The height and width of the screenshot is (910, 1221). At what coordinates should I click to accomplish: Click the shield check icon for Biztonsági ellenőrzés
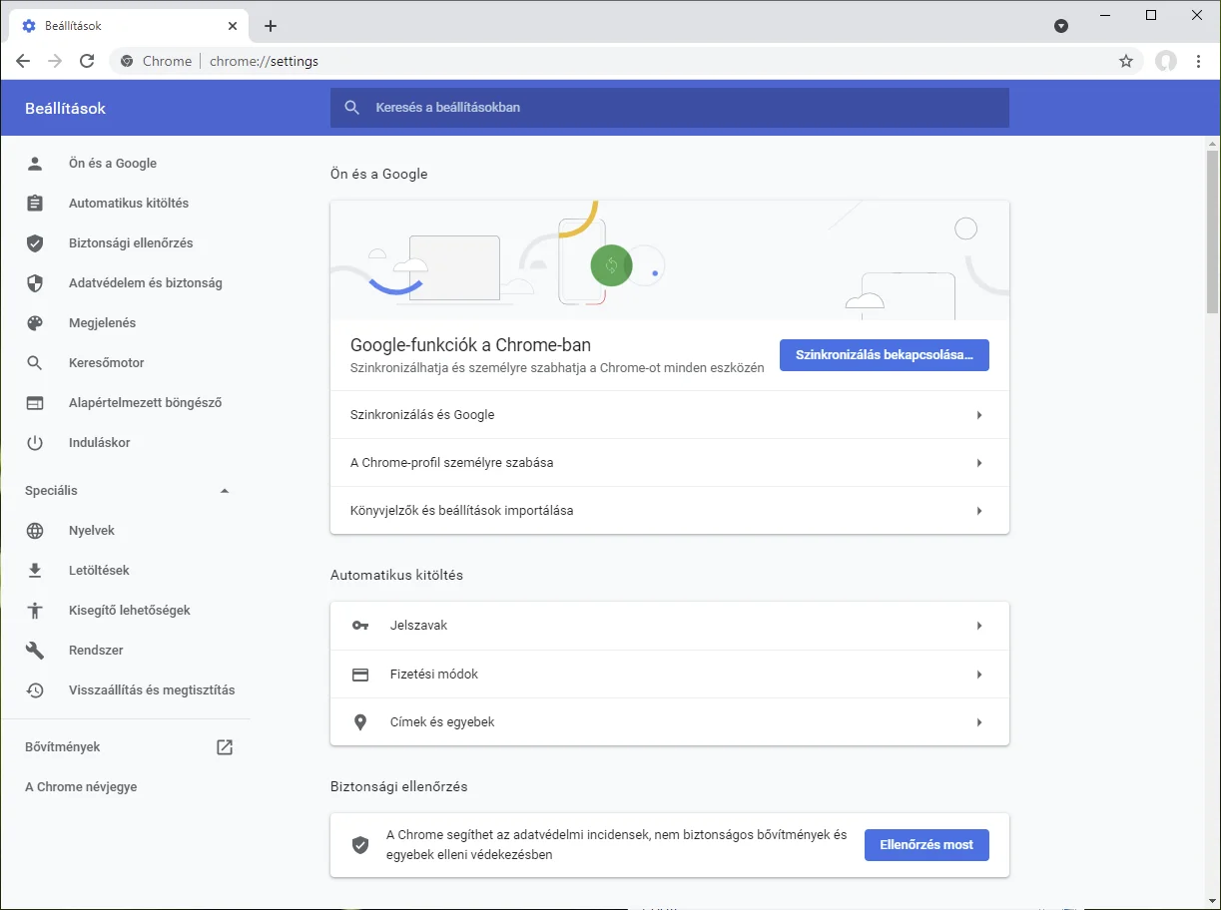(35, 243)
